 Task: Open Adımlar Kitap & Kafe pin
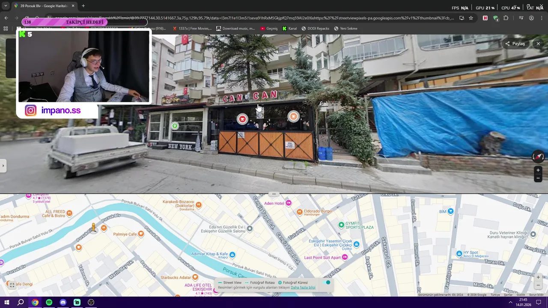(232, 255)
